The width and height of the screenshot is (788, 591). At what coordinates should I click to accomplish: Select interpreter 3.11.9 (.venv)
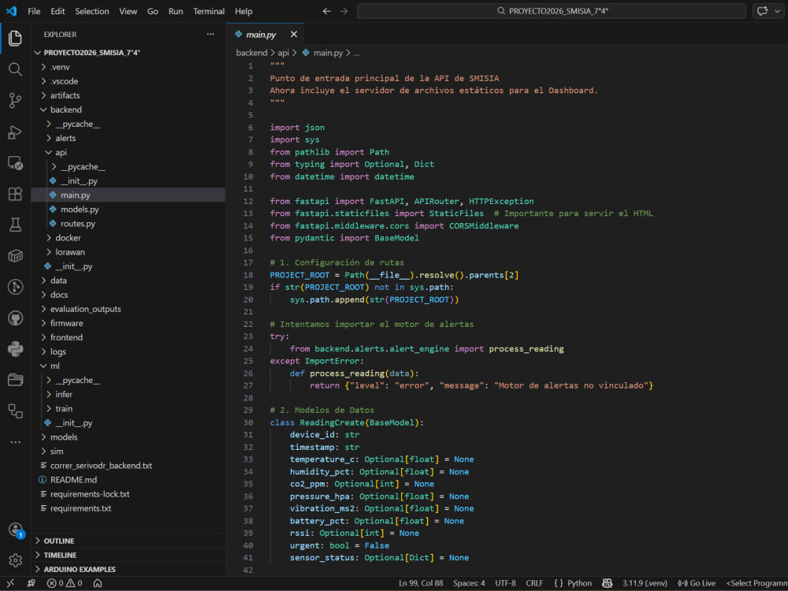tap(645, 583)
